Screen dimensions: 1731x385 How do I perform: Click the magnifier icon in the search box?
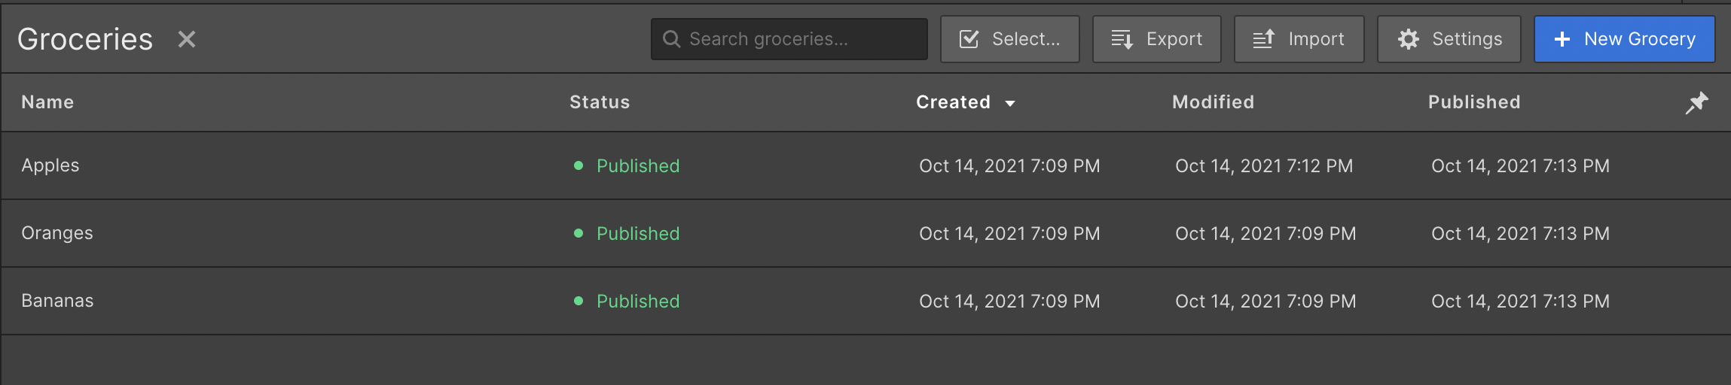pyautogui.click(x=671, y=39)
